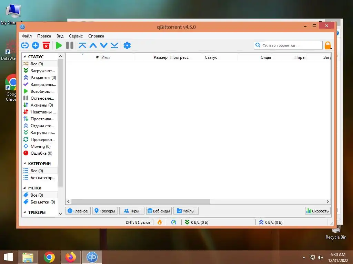
Task: Select the Неактивны status filter
Action: [40, 112]
